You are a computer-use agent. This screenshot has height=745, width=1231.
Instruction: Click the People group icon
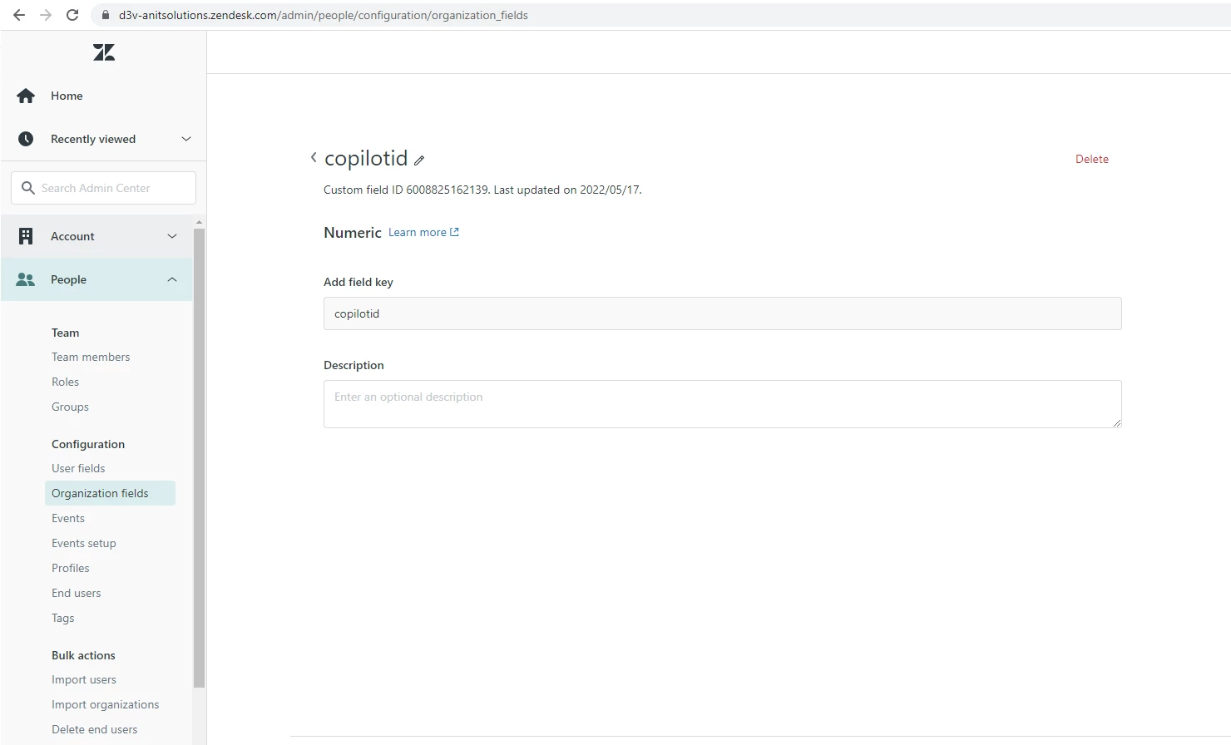click(26, 279)
